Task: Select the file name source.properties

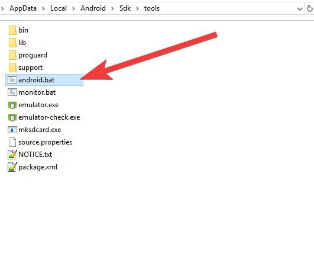Action: click(x=46, y=142)
